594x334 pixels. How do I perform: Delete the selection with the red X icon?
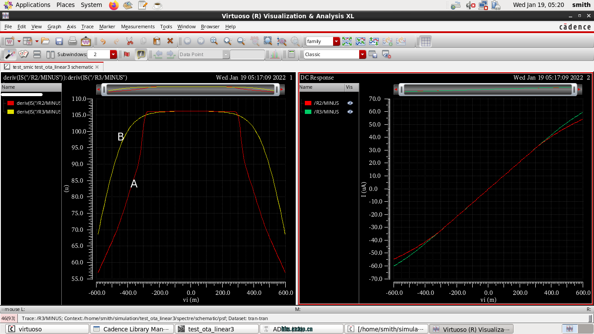point(170,41)
